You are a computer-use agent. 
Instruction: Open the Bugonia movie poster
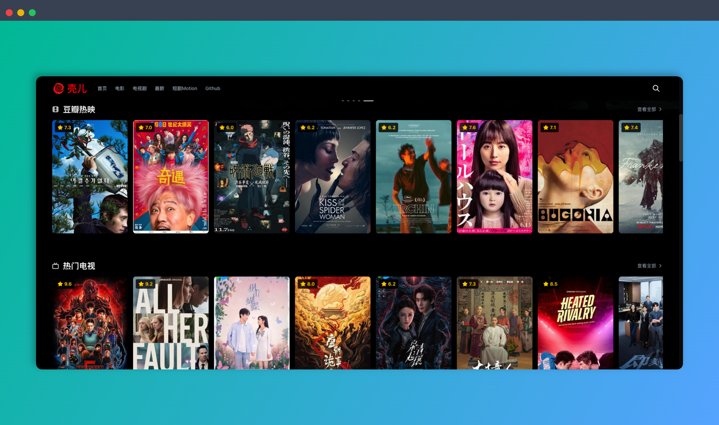[x=575, y=177]
